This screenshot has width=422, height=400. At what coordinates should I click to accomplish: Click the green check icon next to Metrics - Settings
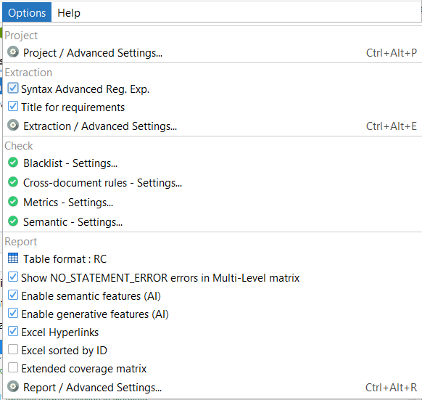point(13,202)
